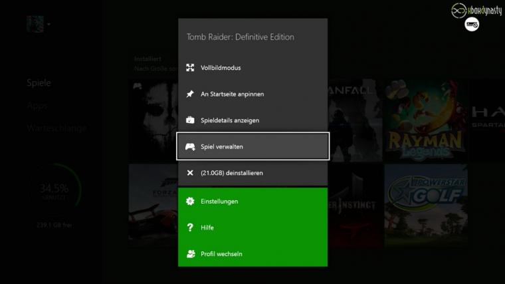The width and height of the screenshot is (505, 284).
Task: Click the Spieldetails briefcase icon
Action: click(190, 120)
